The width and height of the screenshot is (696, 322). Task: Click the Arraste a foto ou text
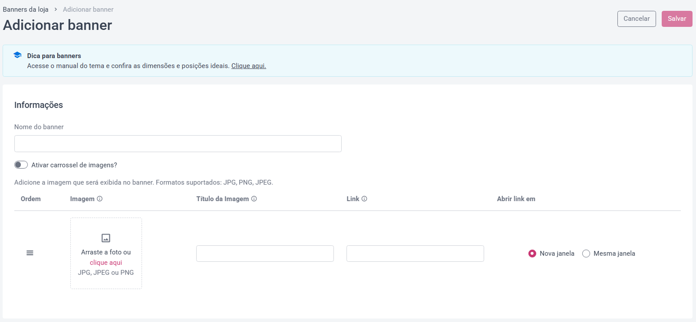pyautogui.click(x=106, y=252)
